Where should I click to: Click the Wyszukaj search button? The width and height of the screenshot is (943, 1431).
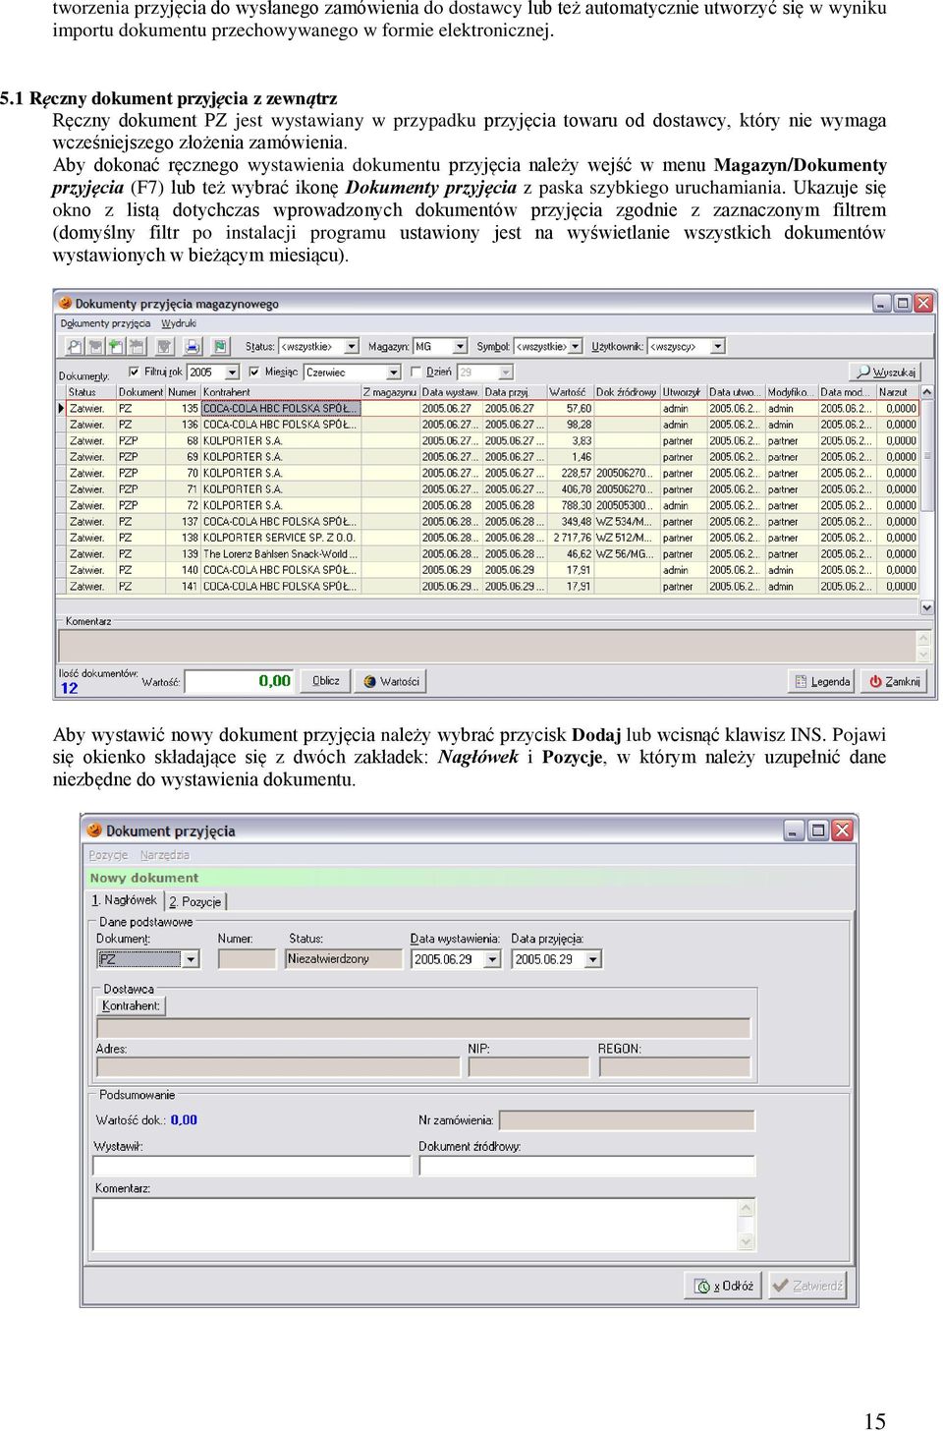[885, 372]
